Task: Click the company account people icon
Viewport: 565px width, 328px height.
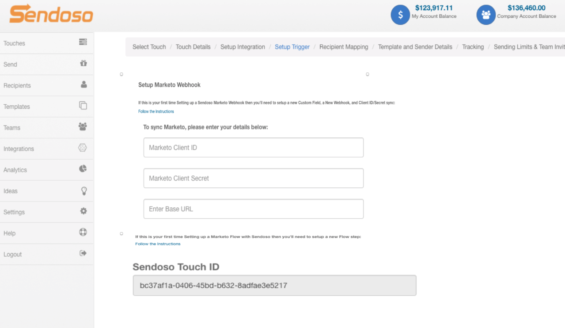Action: coord(486,15)
